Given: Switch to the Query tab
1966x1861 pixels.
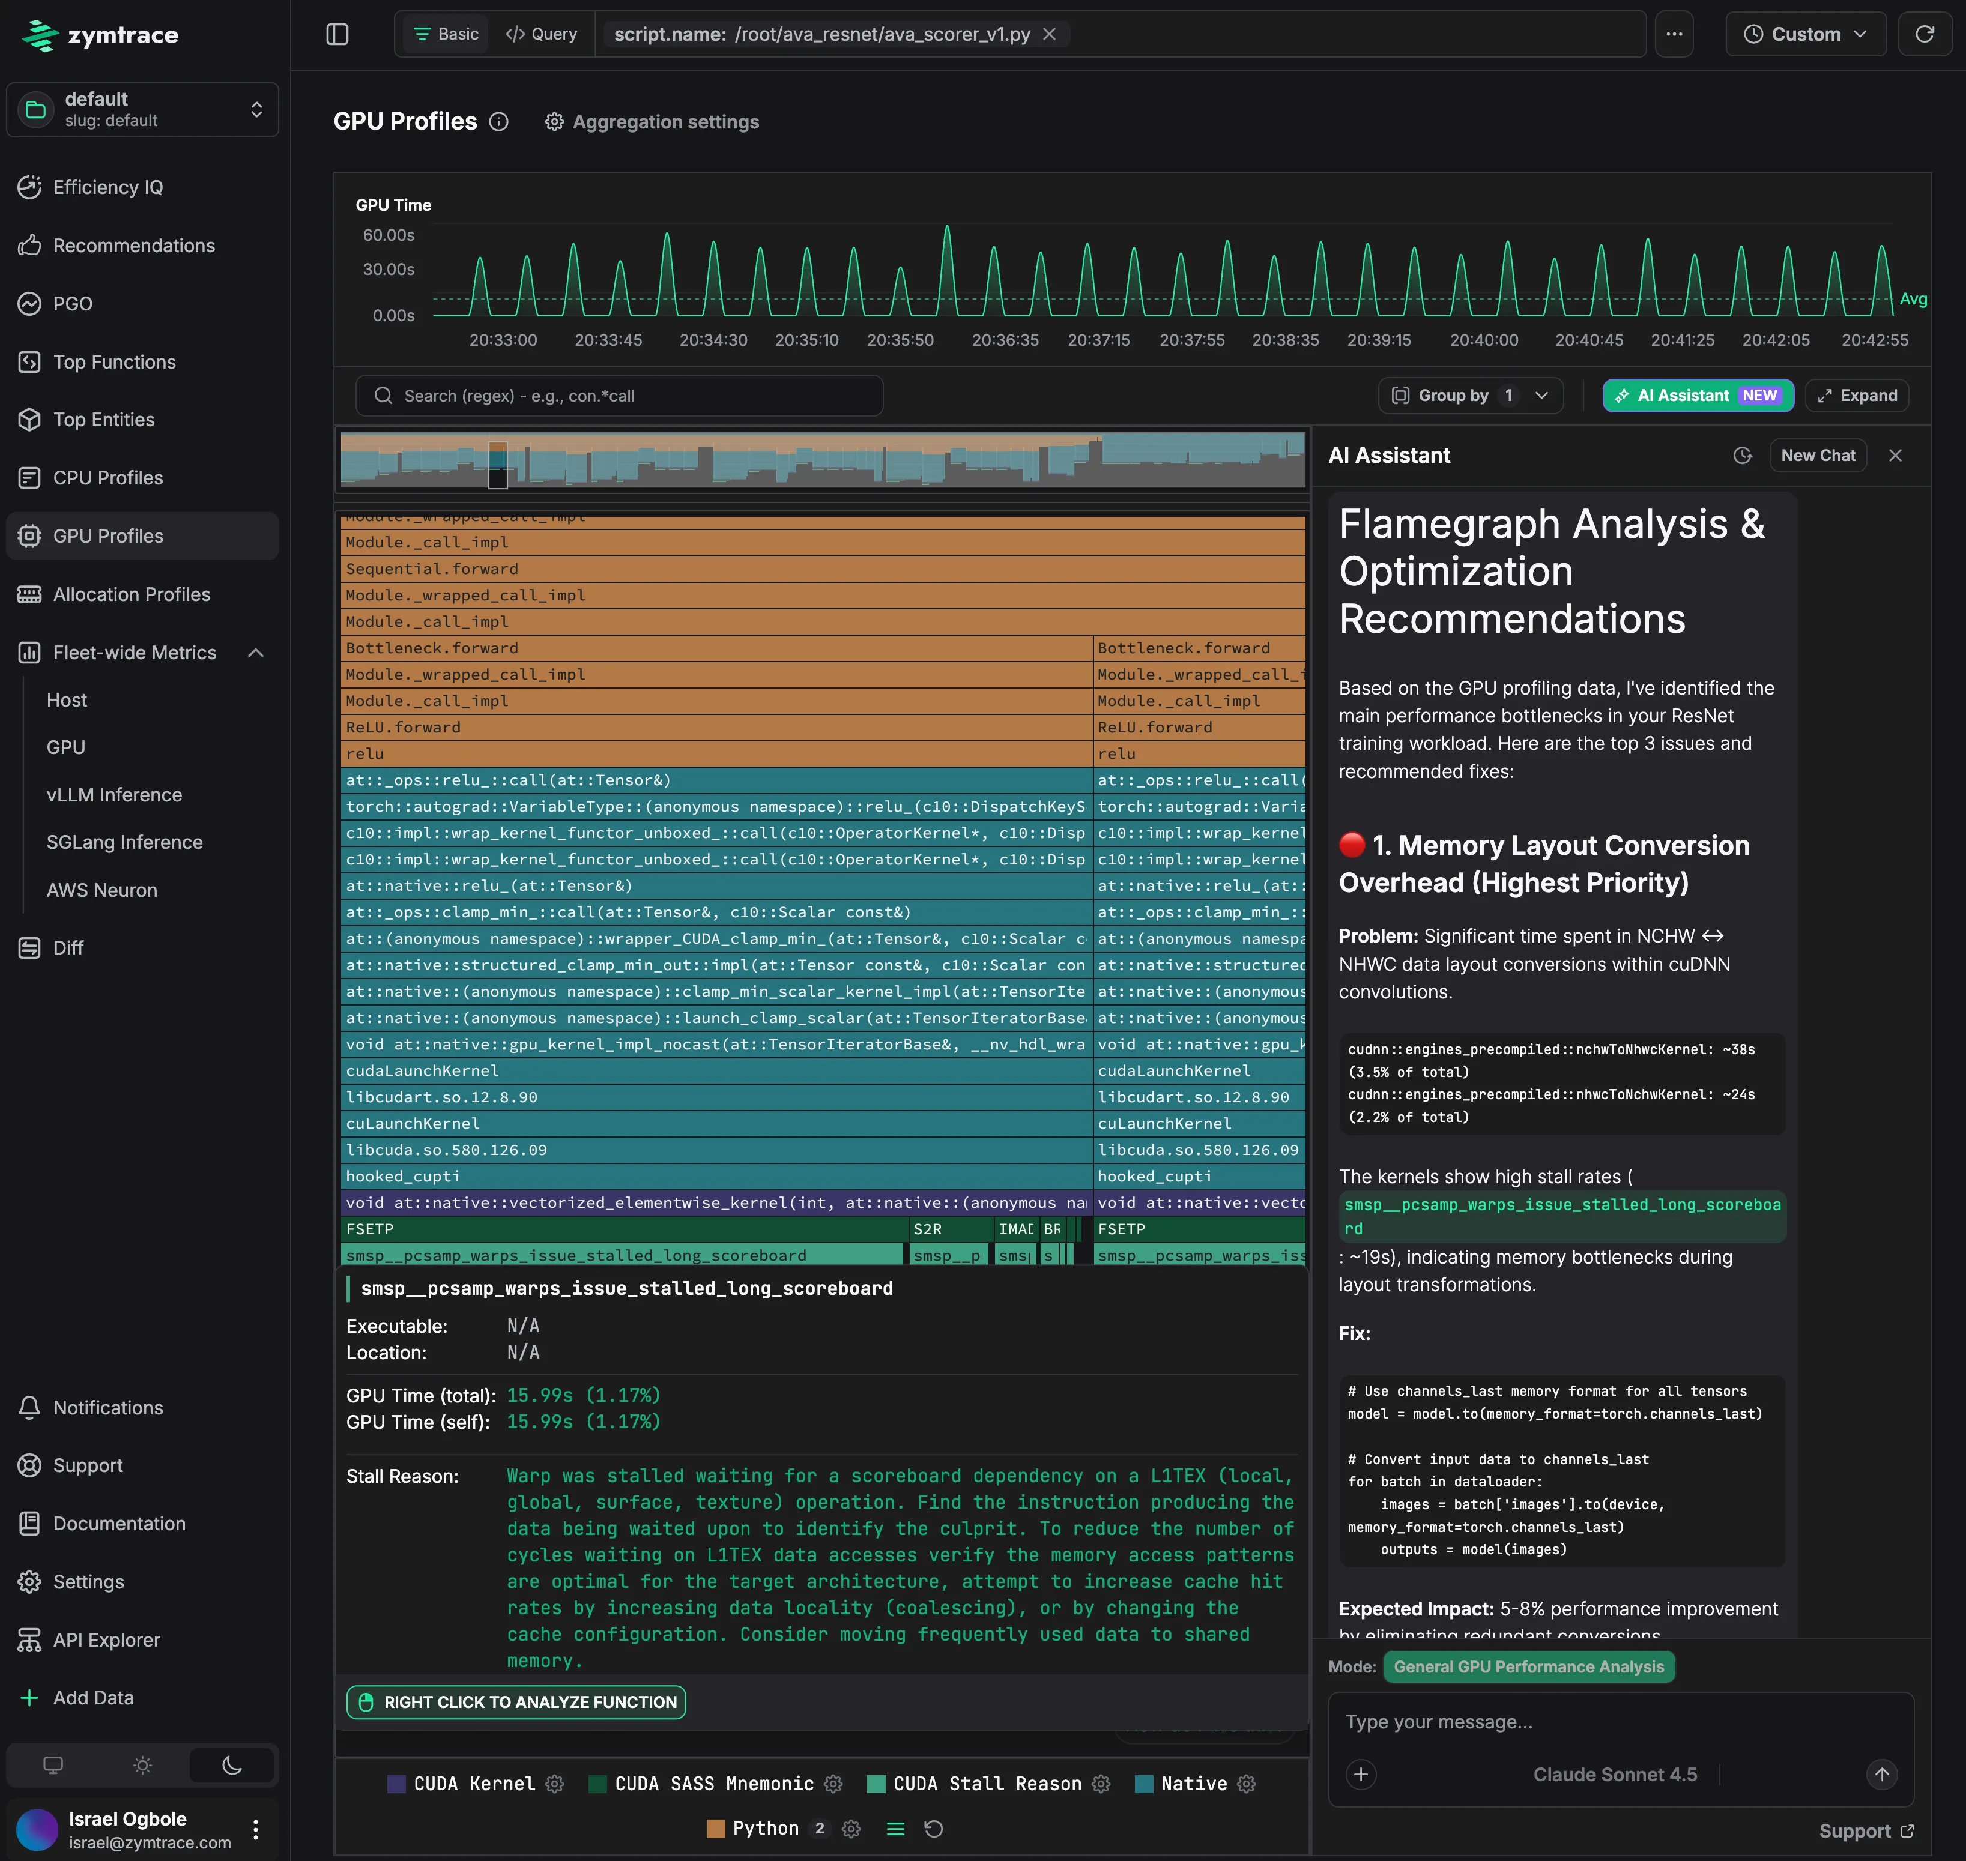Looking at the screenshot, I should 541,33.
